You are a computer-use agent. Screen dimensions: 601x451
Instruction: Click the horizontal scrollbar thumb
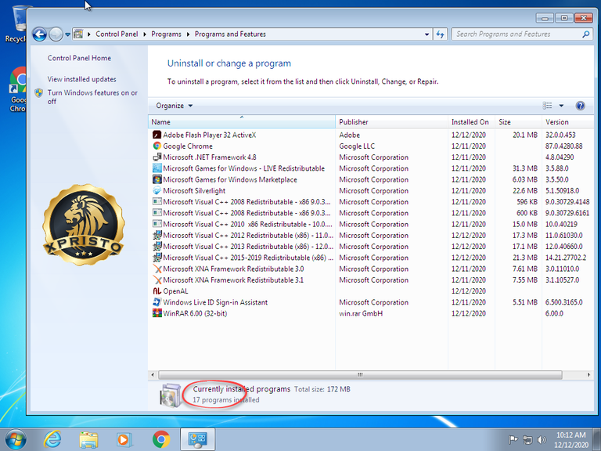click(360, 375)
